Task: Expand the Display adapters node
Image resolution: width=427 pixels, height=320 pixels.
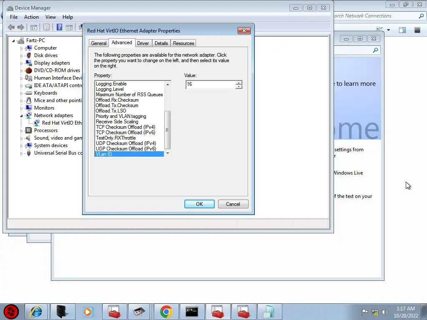Action: tap(21, 63)
